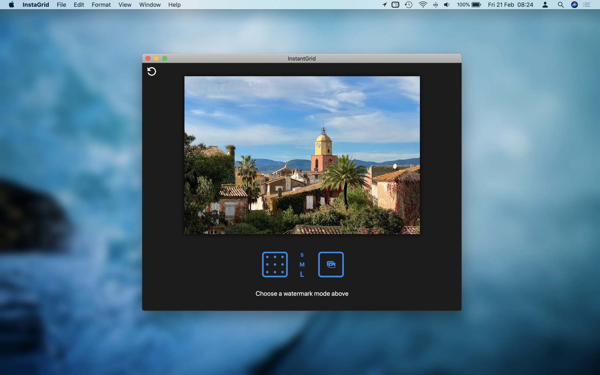Open the Window menu
Viewport: 600px width, 375px height.
(x=149, y=5)
